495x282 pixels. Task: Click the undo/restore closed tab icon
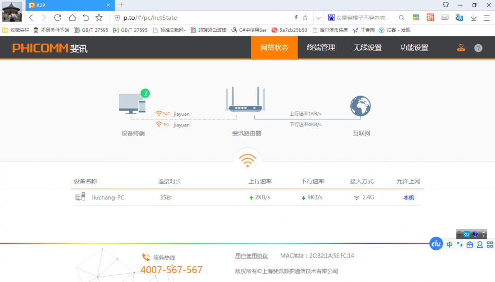point(86,18)
